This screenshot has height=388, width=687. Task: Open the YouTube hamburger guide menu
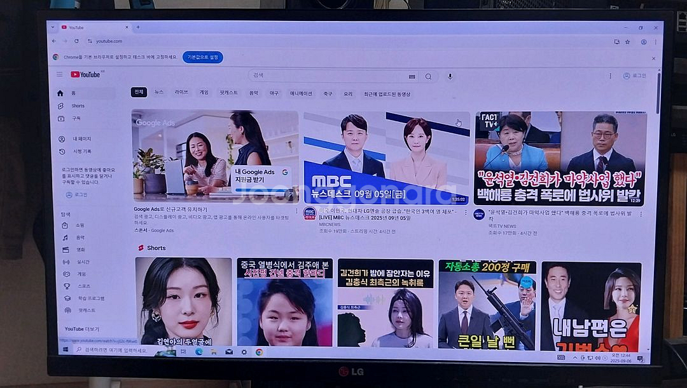[59, 74]
